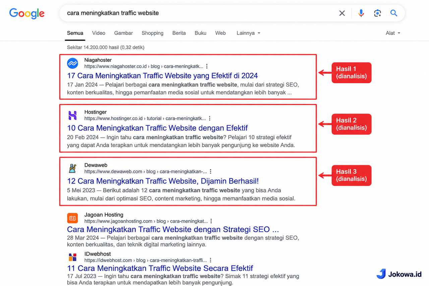Click the Jagoan Hosting site name

point(104,215)
